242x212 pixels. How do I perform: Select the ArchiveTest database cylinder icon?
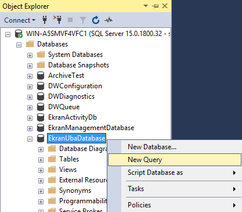[41, 76]
